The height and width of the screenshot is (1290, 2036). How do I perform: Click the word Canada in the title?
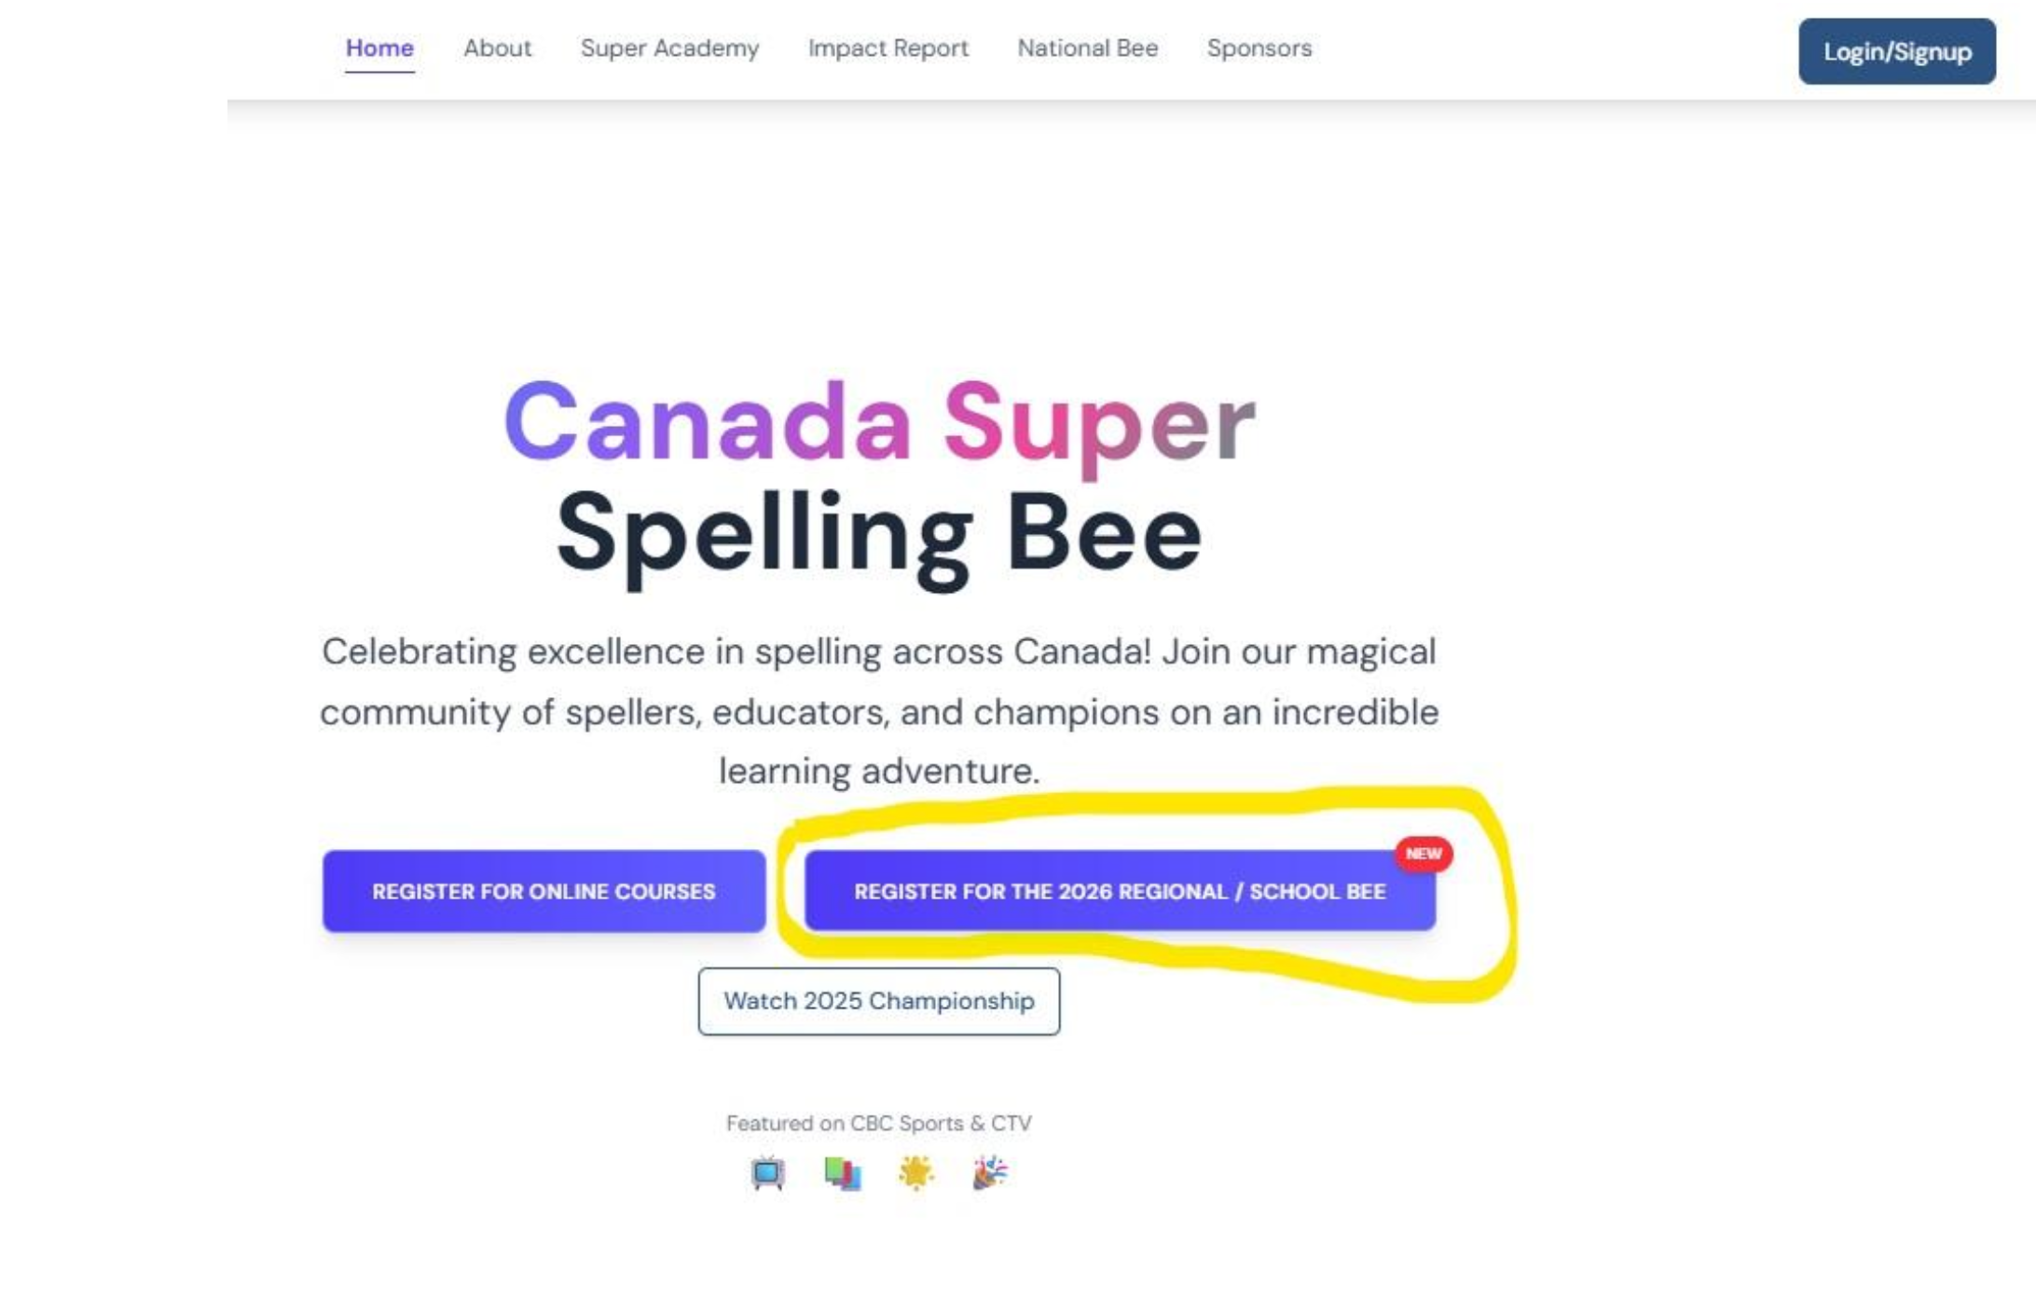[x=707, y=423]
